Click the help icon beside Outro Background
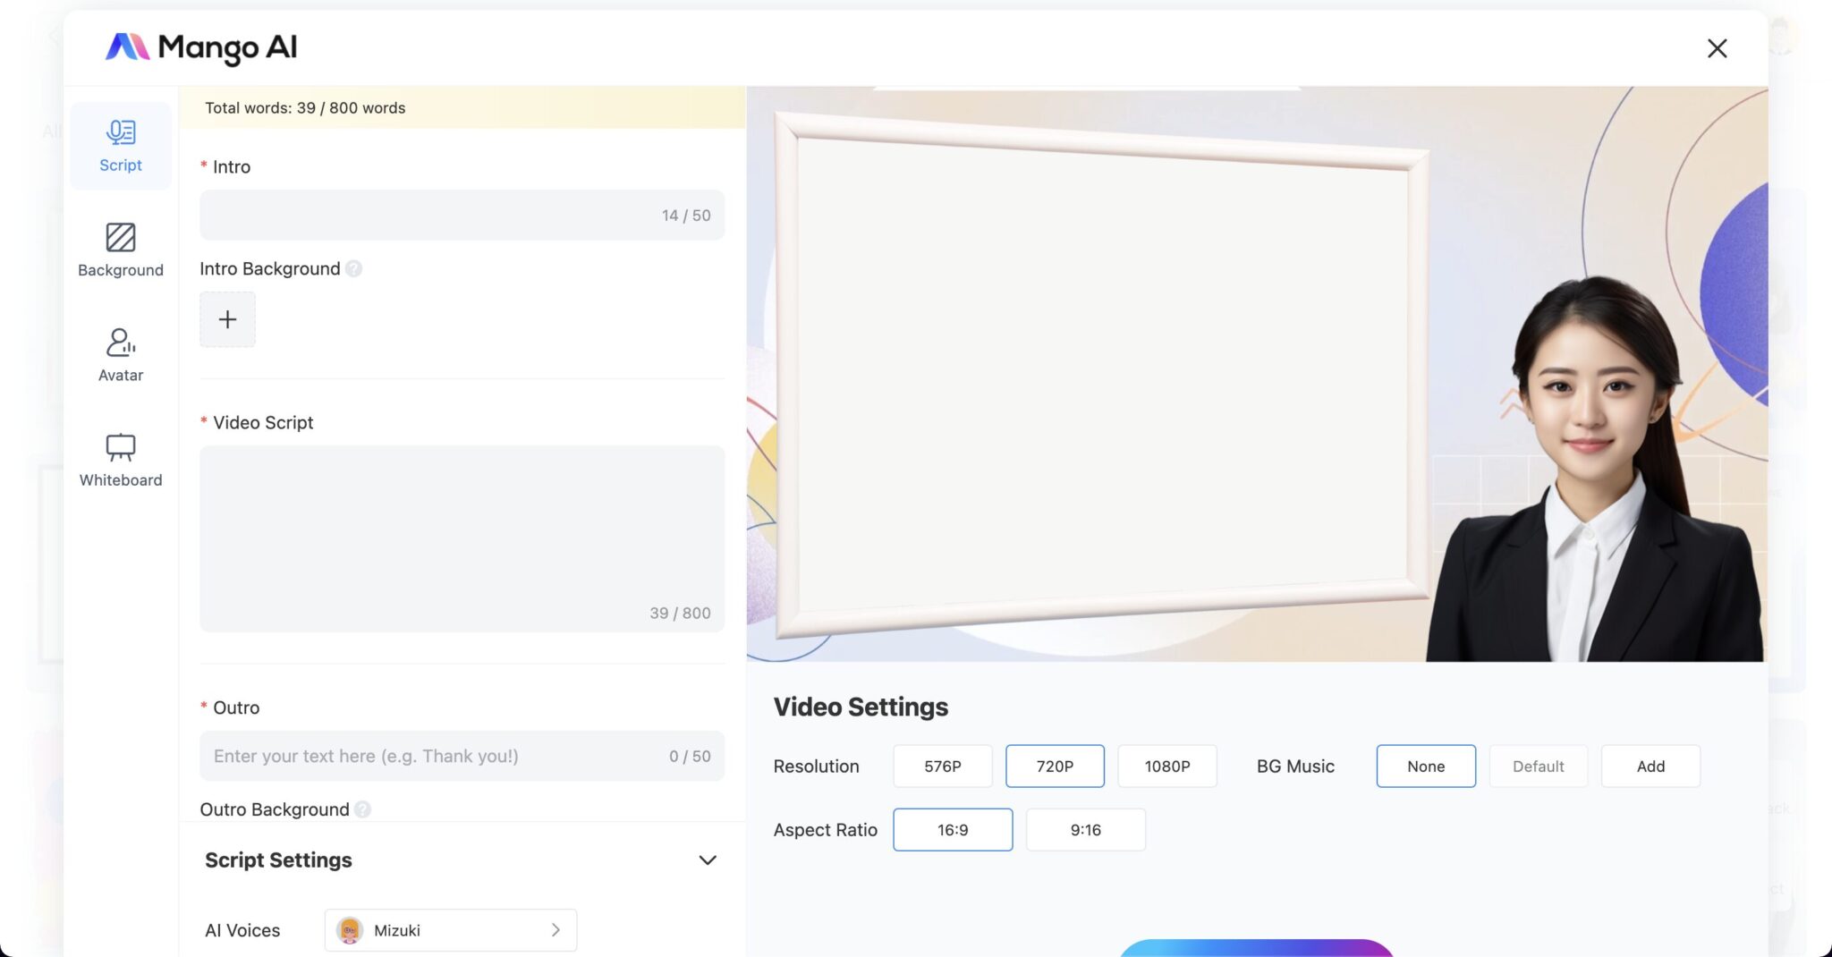Viewport: 1832px width, 957px height. point(363,809)
